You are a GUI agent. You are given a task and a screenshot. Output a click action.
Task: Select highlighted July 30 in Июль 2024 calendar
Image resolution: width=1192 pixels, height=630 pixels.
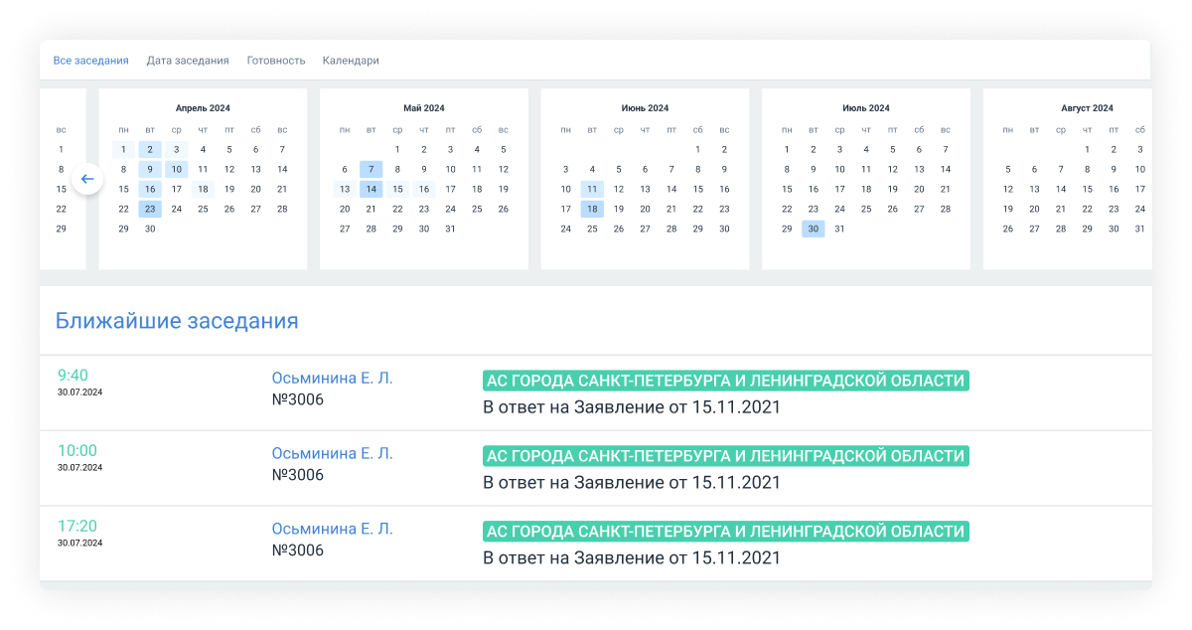click(814, 229)
